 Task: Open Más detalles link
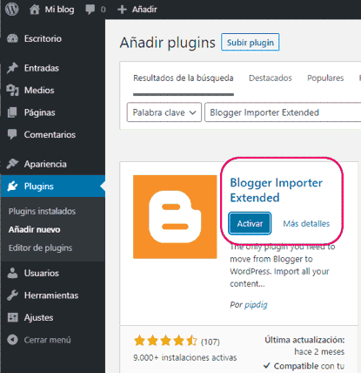(306, 223)
